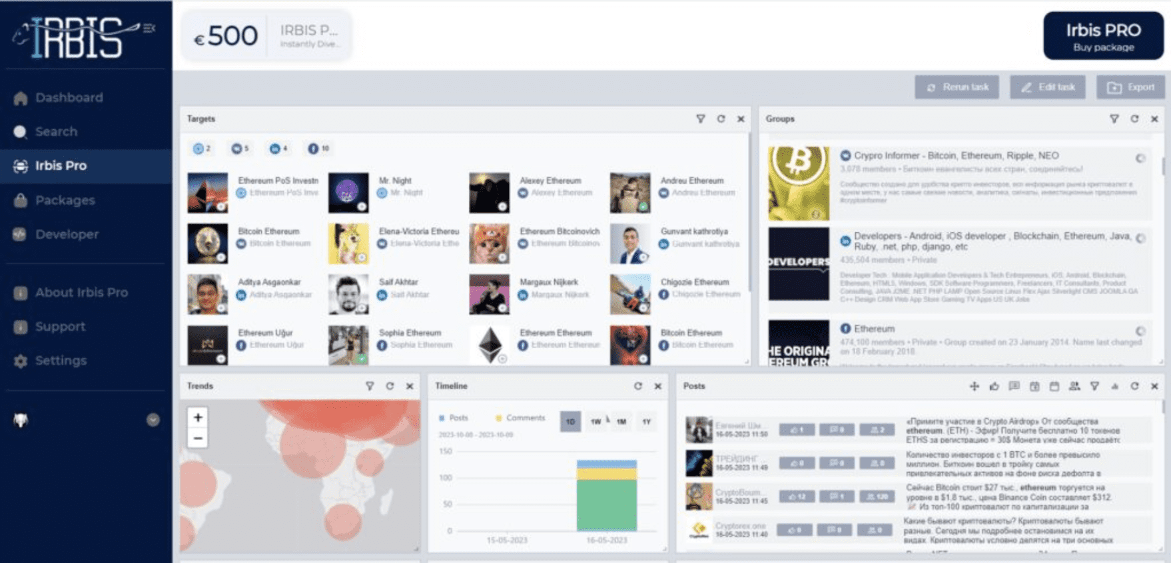Click the thumbs-up icon in the Posts header
Screen dimensions: 1171x563
click(x=994, y=386)
